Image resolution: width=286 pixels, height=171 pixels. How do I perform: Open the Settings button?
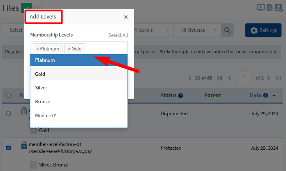[263, 30]
